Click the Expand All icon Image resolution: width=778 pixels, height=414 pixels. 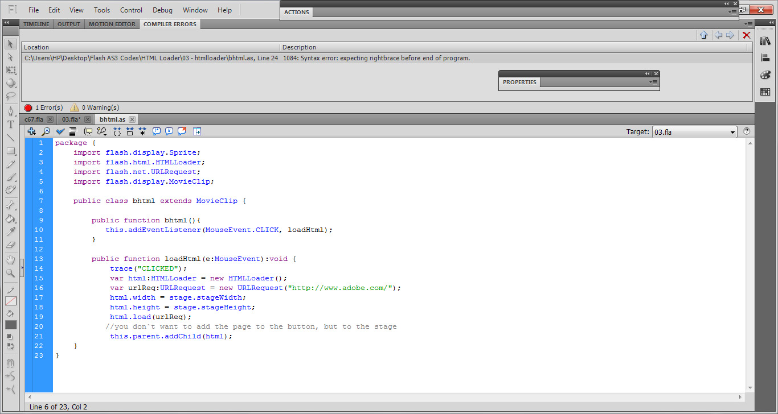click(142, 131)
